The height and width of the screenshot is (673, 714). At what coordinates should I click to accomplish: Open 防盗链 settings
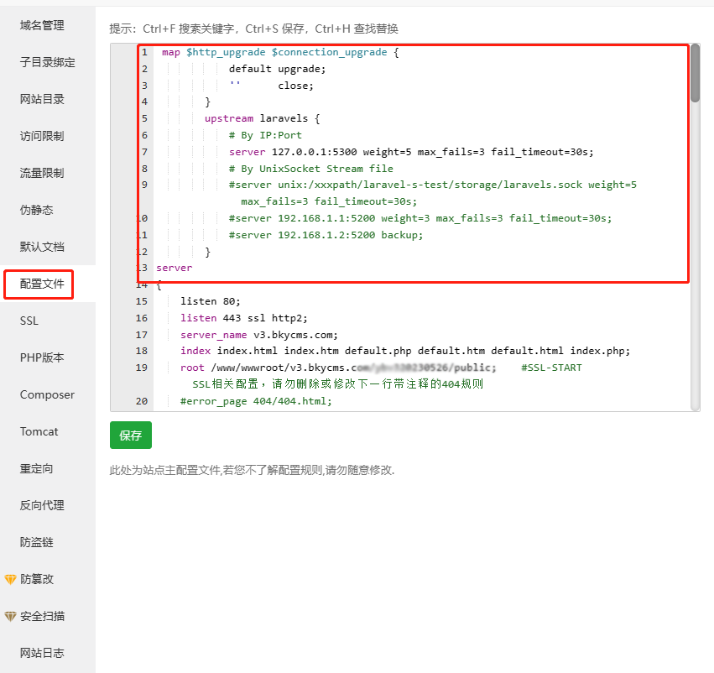click(x=36, y=542)
